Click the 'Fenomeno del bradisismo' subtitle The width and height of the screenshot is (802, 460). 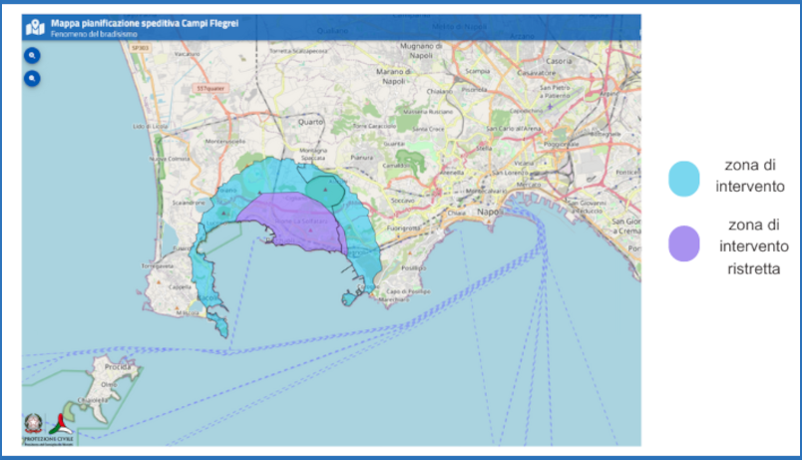point(92,34)
